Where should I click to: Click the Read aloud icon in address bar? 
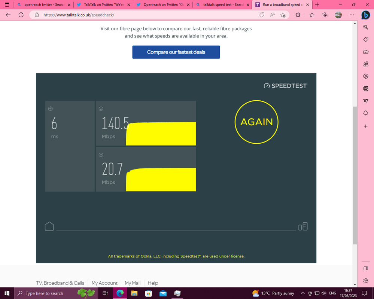pyautogui.click(x=273, y=15)
